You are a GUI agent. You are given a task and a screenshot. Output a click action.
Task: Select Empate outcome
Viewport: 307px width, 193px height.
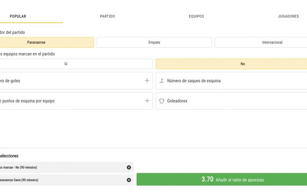point(154,42)
